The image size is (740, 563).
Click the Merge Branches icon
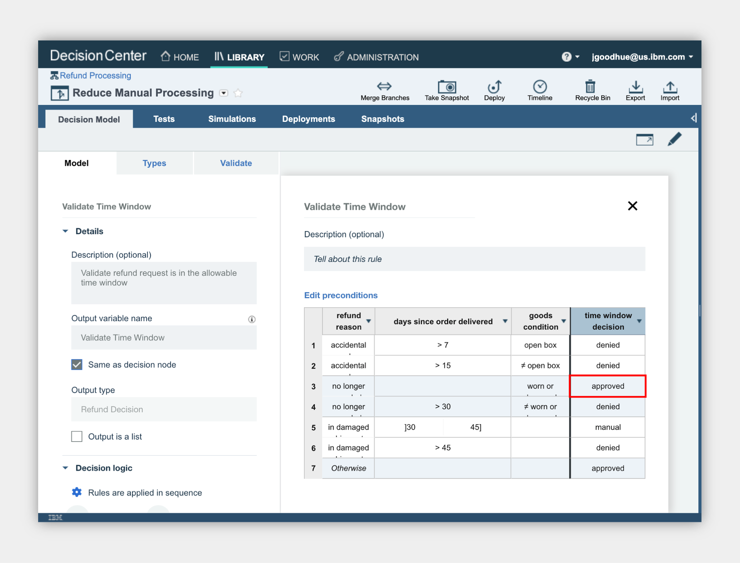(384, 86)
